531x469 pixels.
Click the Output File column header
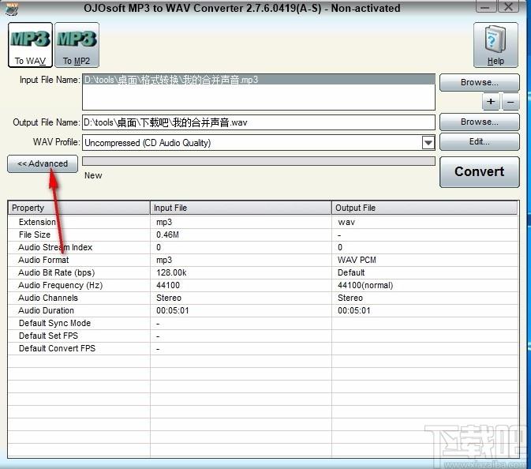tap(424, 208)
